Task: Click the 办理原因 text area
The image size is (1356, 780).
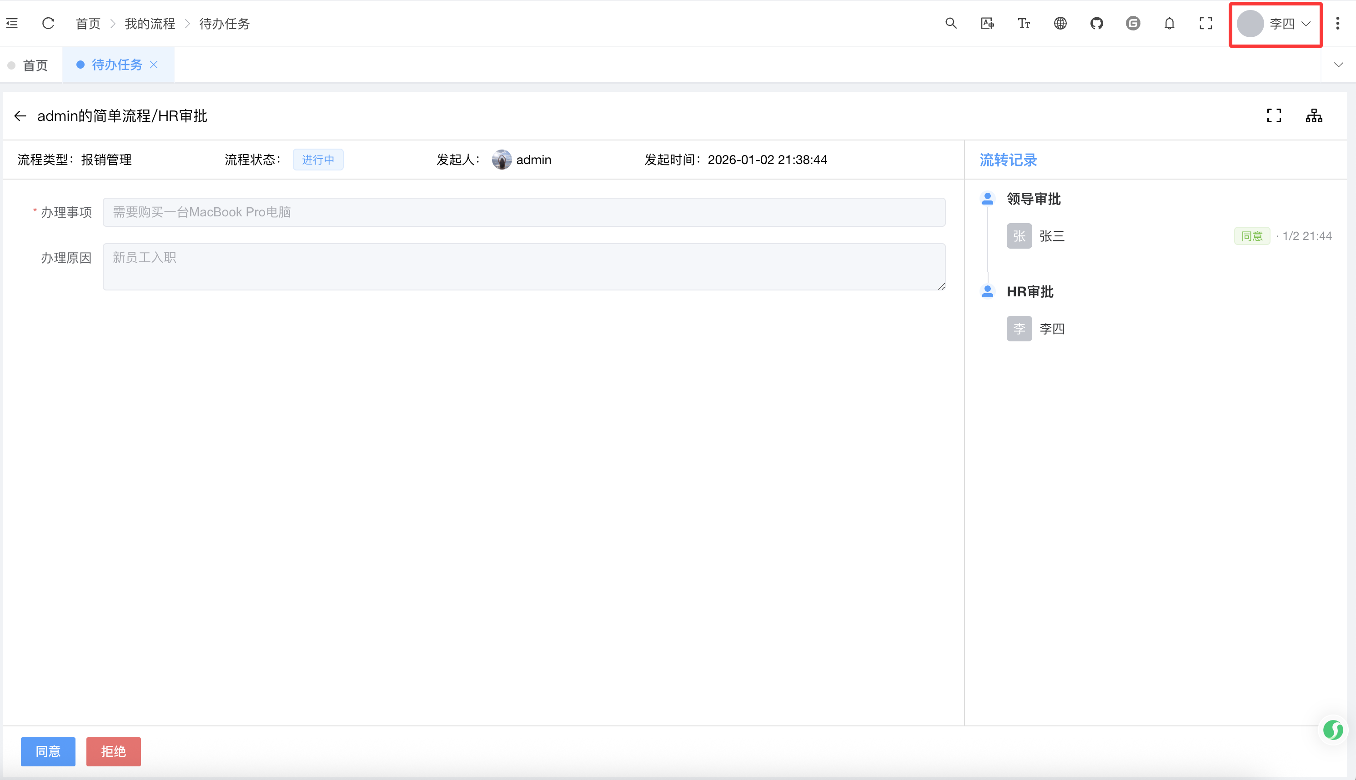Action: pos(523,266)
